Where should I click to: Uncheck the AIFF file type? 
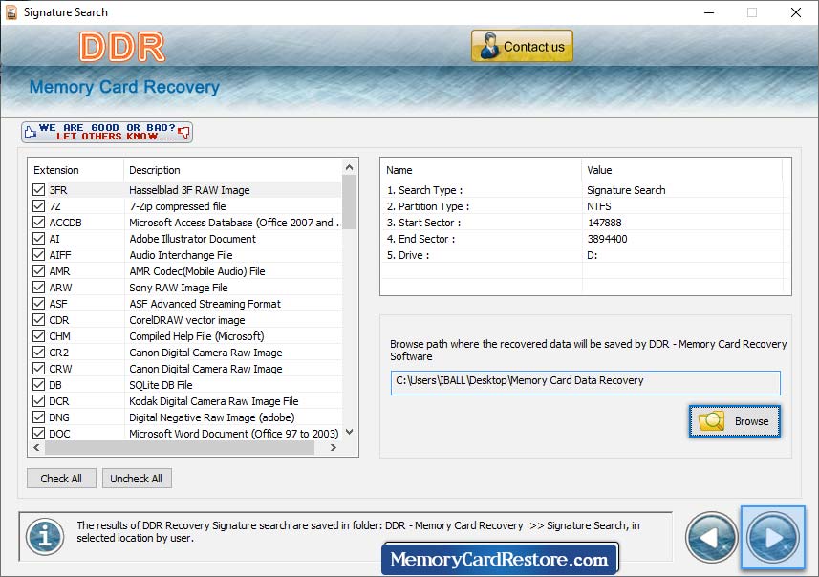37,254
